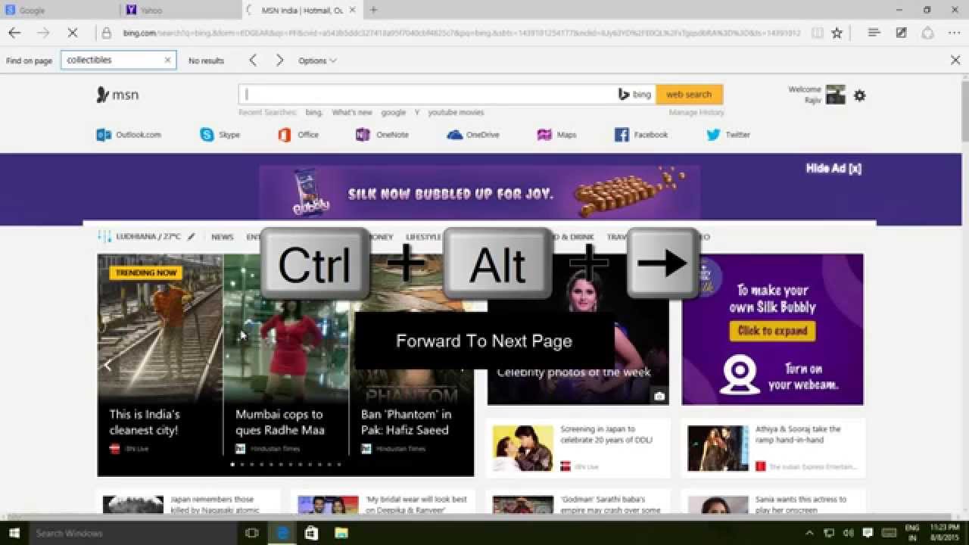Make a web note
969x545 pixels.
pos(901,33)
